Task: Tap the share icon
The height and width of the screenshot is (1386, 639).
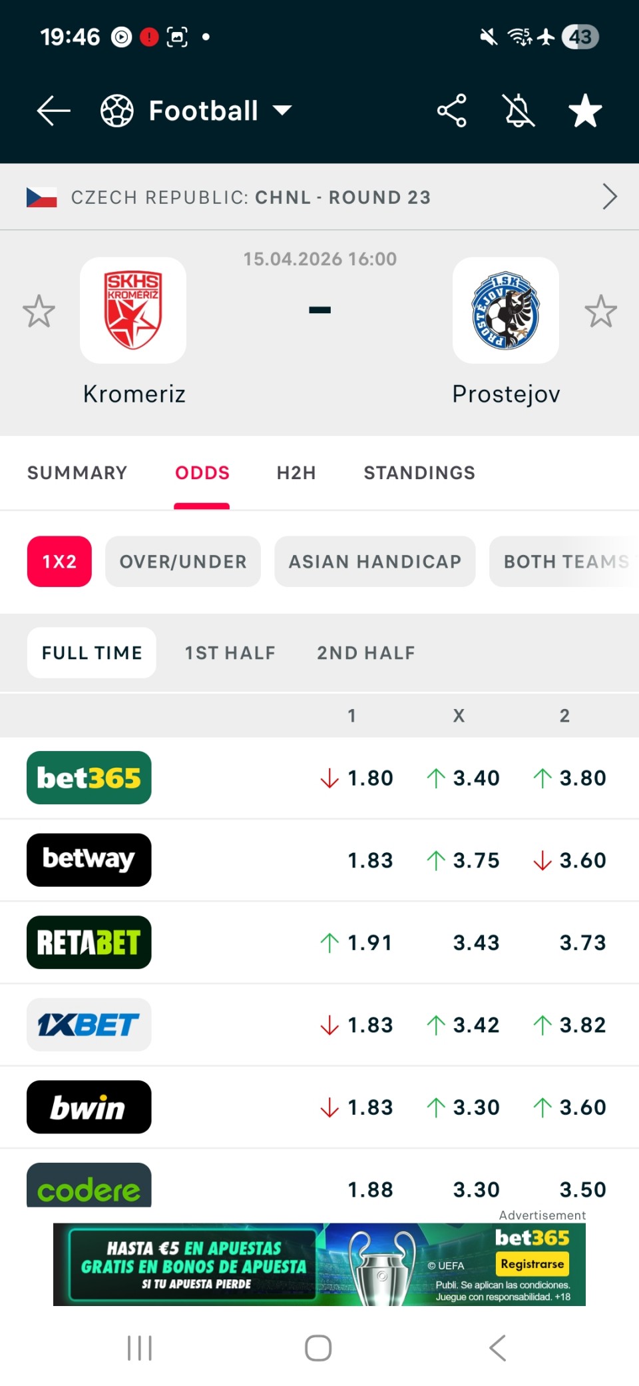Action: [x=451, y=111]
